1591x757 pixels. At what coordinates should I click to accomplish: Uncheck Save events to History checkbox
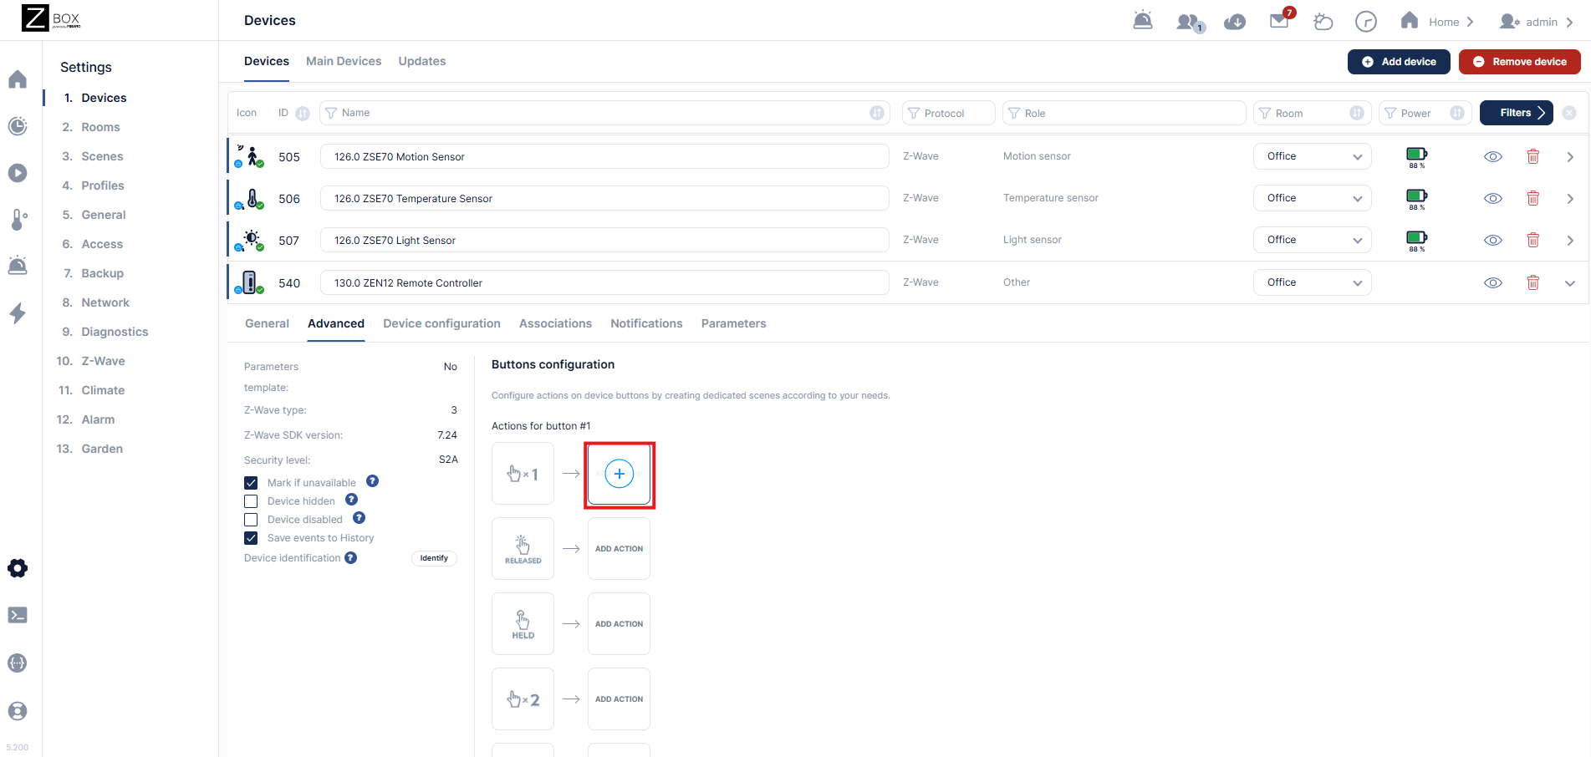coord(251,538)
